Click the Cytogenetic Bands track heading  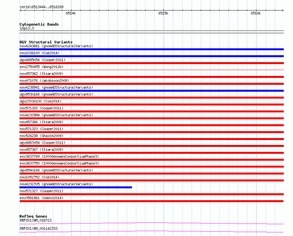[39, 24]
